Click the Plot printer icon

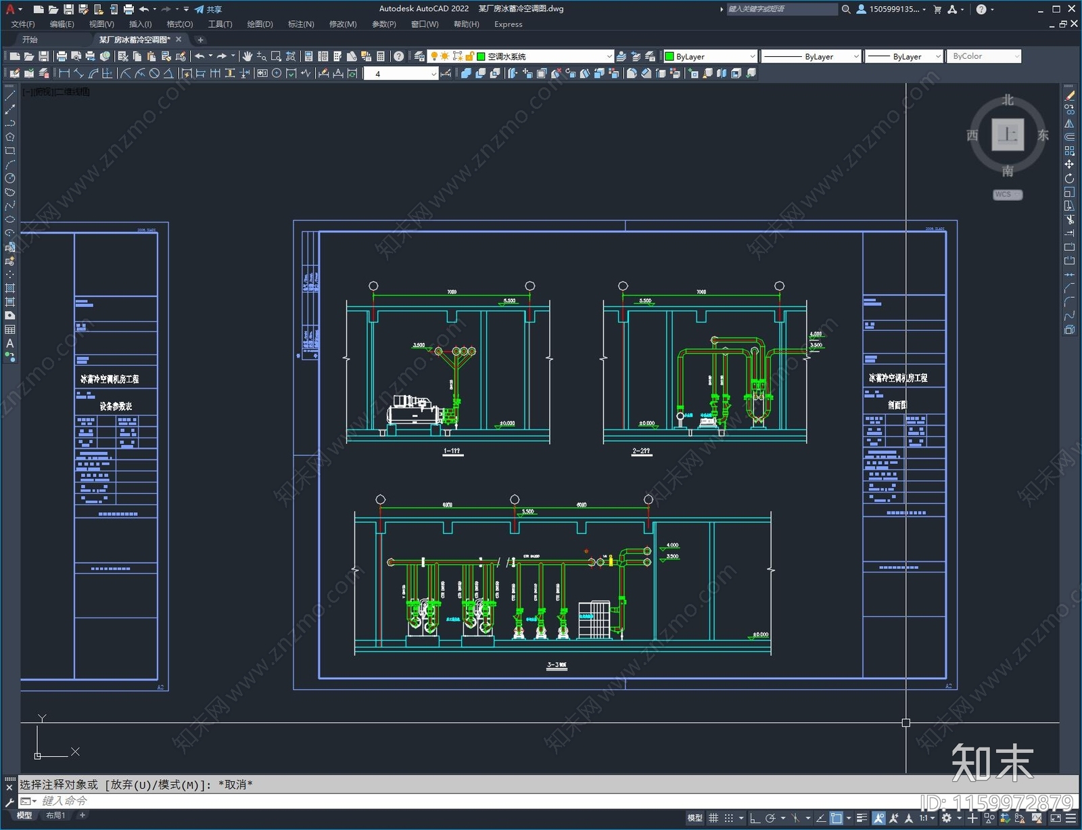(x=62, y=56)
